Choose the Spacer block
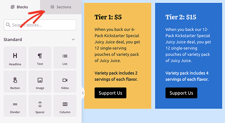 pyautogui.click(x=40, y=106)
